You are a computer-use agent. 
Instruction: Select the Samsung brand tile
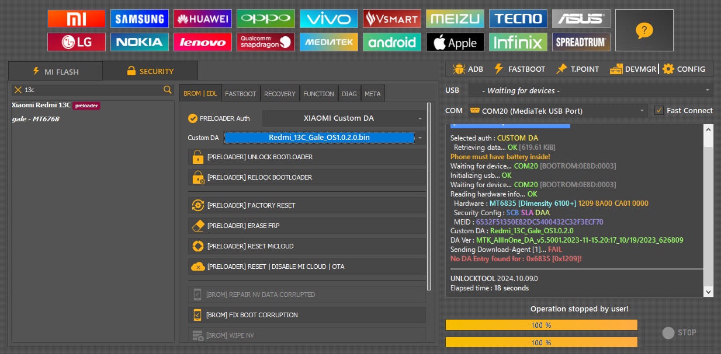140,19
